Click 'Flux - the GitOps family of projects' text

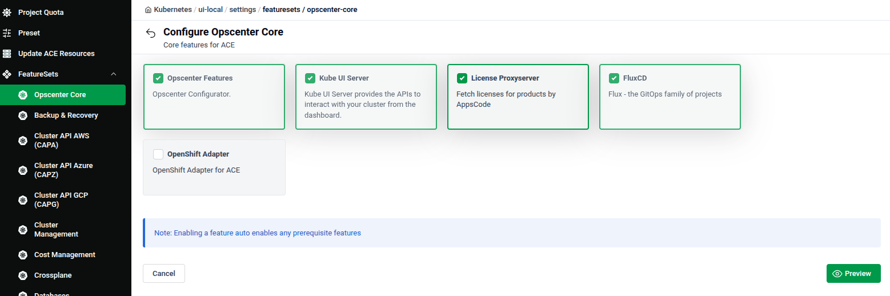[665, 94]
